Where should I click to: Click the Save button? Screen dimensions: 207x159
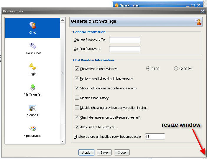(104, 153)
